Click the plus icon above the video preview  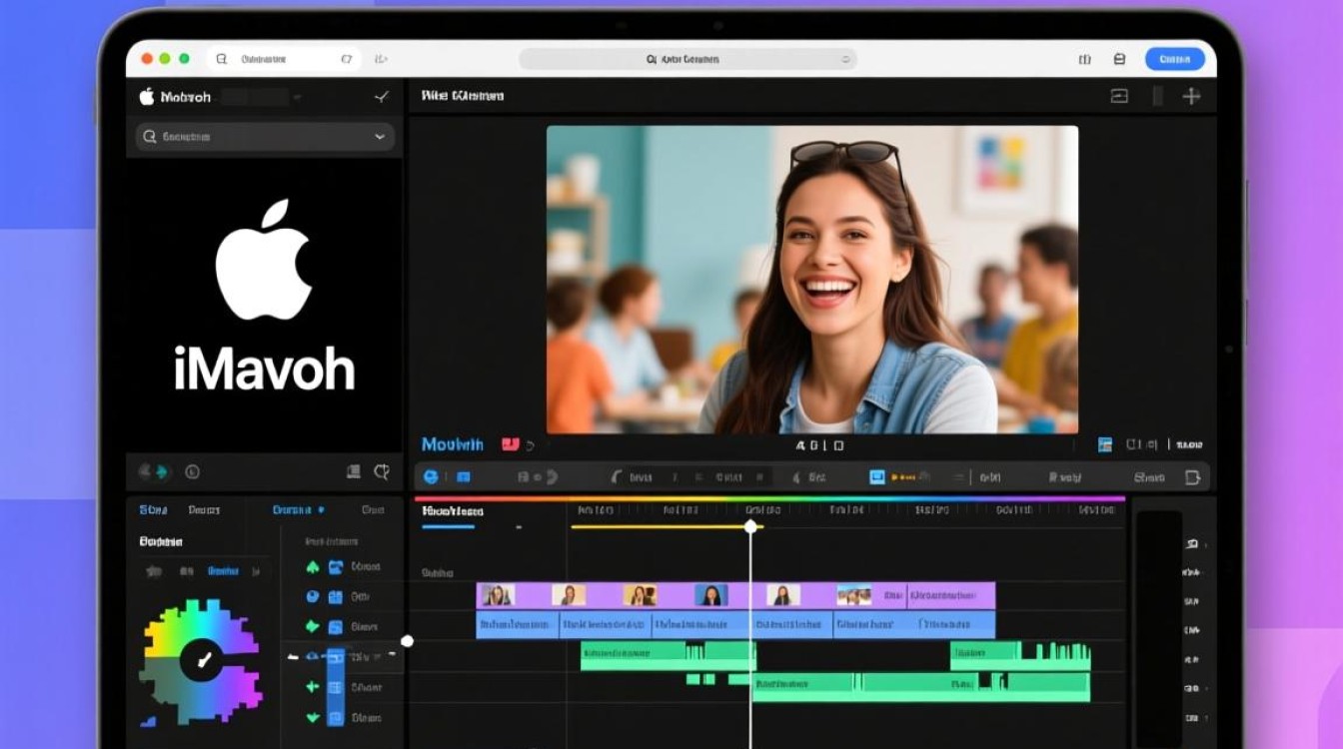pos(1191,96)
